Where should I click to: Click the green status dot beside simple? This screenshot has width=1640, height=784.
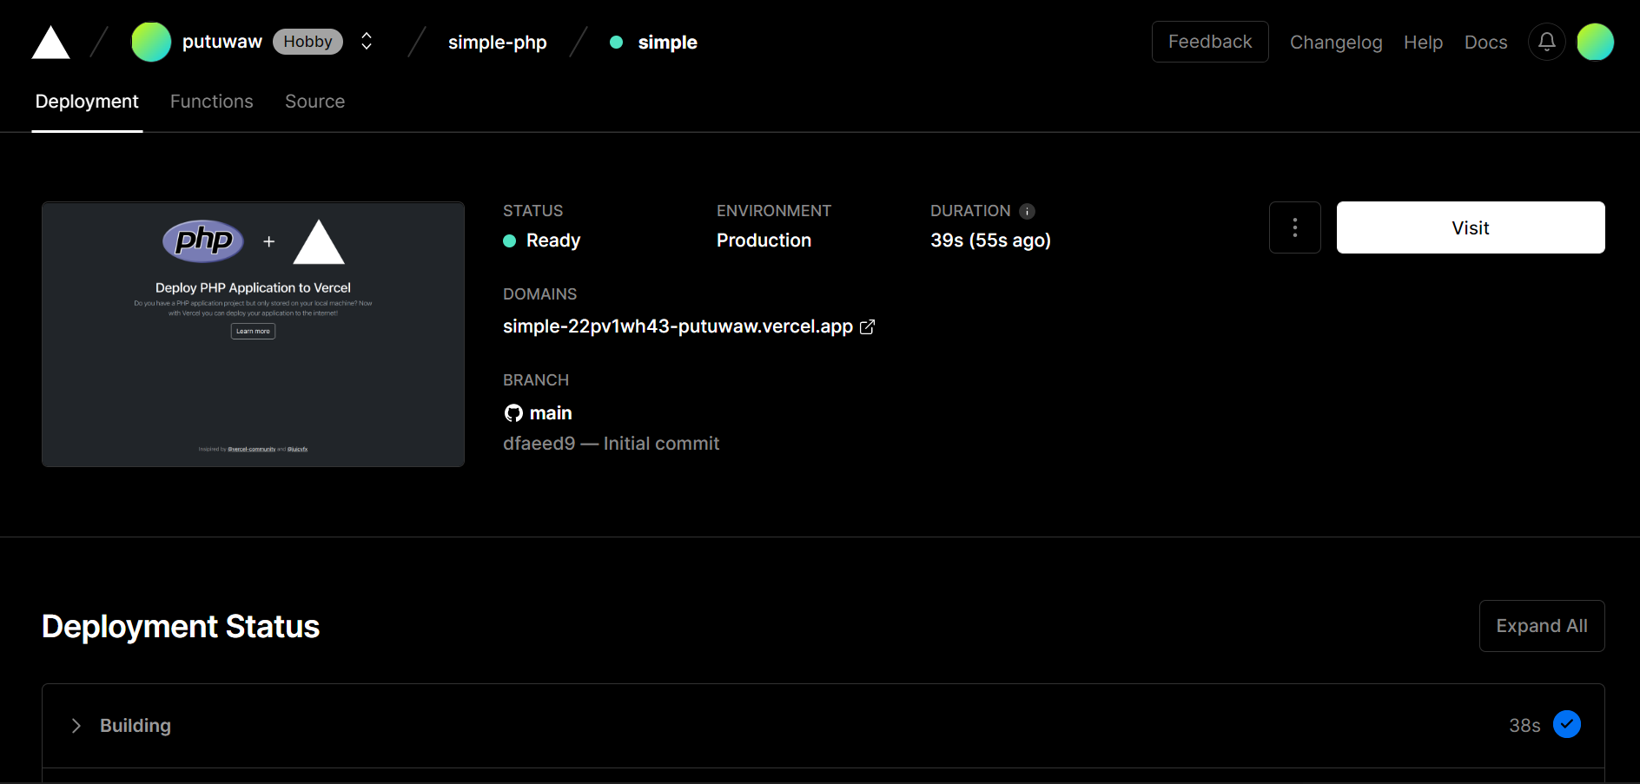616,43
